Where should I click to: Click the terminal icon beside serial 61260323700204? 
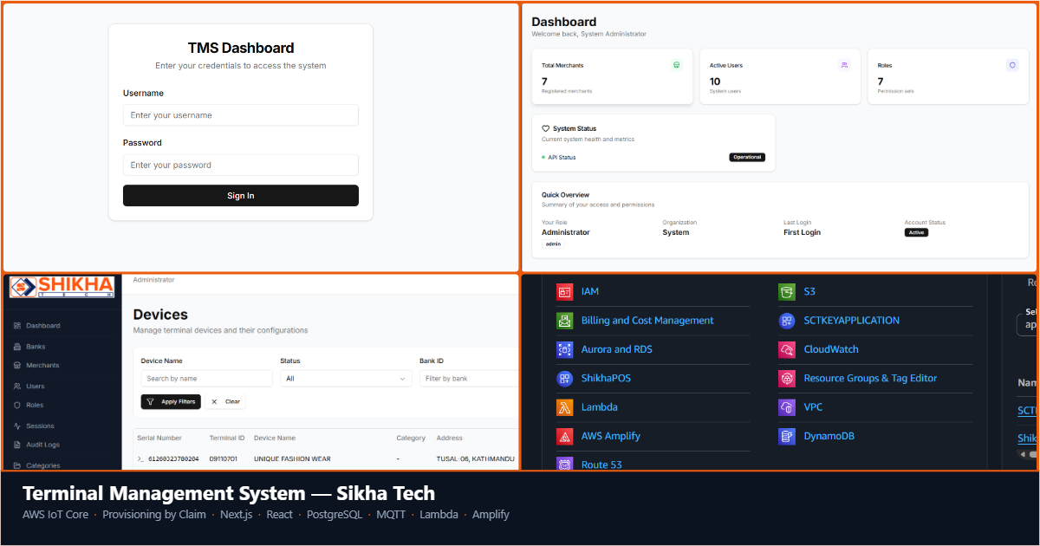click(x=141, y=458)
